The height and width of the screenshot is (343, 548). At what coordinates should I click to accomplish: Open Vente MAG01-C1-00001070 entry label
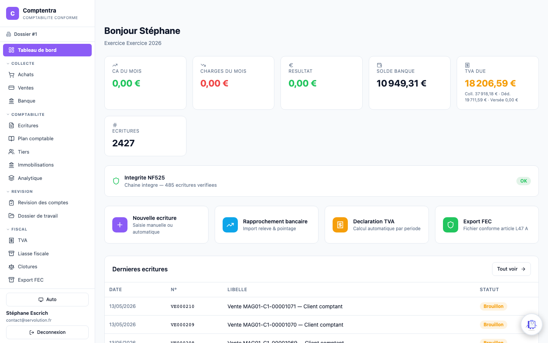pos(285,325)
